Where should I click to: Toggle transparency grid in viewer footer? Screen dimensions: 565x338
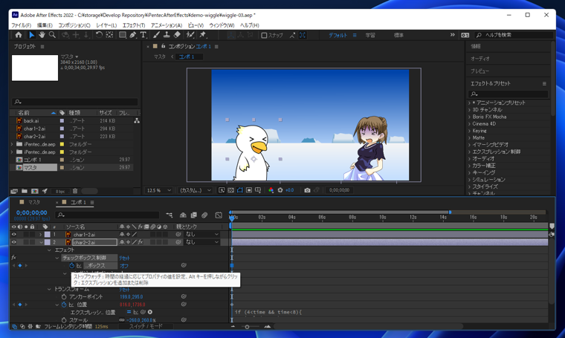click(230, 190)
